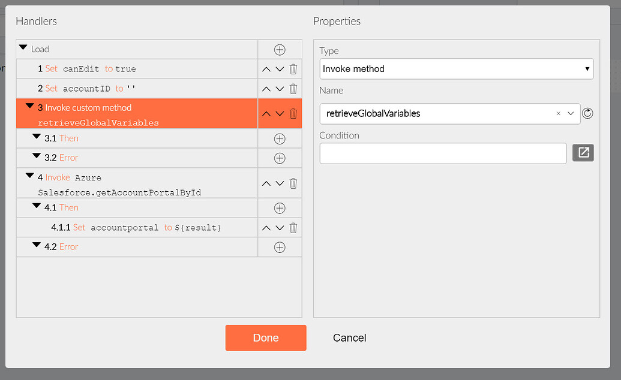Open the Name dropdown list
Screen dimensions: 621x380
coord(571,113)
